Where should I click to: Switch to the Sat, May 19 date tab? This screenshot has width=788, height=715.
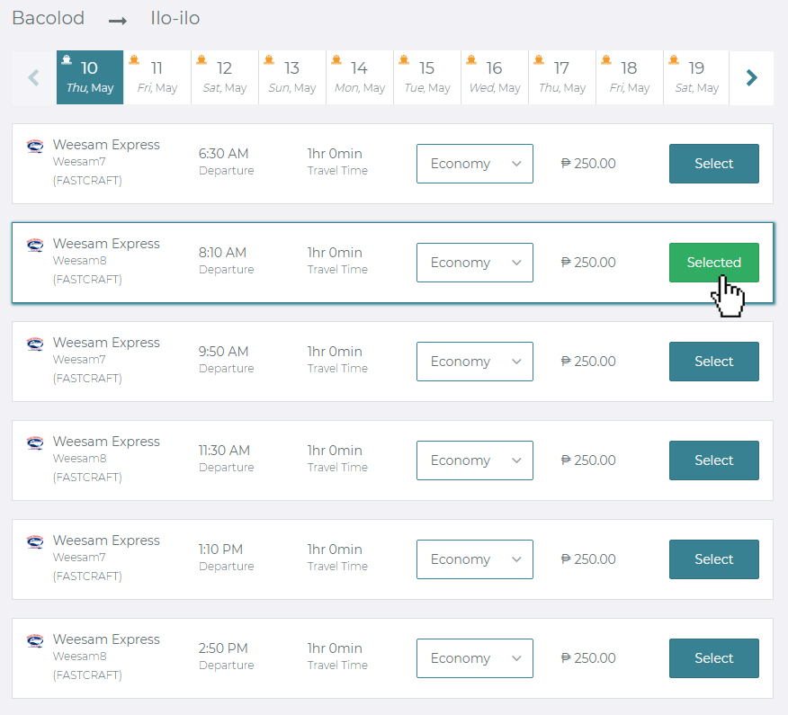[x=696, y=77]
